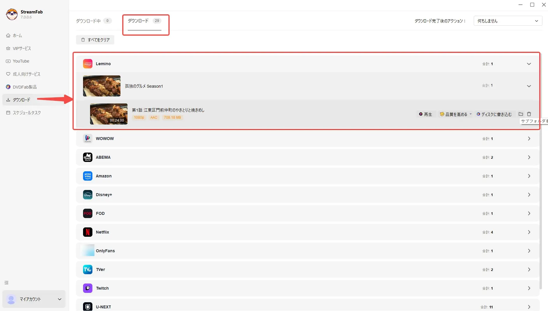This screenshot has height=311, width=548.
Task: Open DVDFab製品 in the sidebar
Action: coord(21,87)
